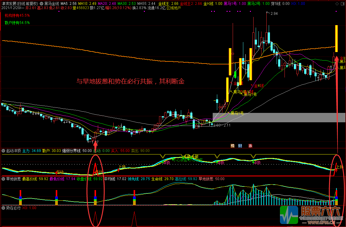Click the diamond icon at top right
Image resolution: width=346 pixels, height=227 pixels.
tap(337, 4)
